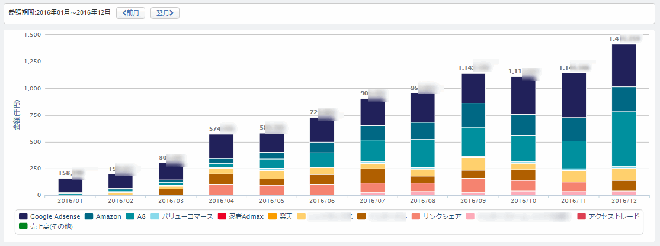
Task: Click the アクセストレード legend entry
Action: [x=610, y=216]
